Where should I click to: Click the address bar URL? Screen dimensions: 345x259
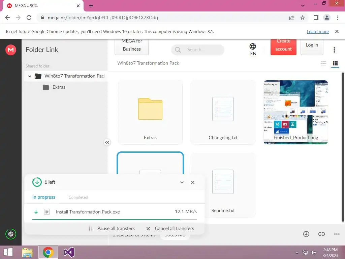coord(103,18)
